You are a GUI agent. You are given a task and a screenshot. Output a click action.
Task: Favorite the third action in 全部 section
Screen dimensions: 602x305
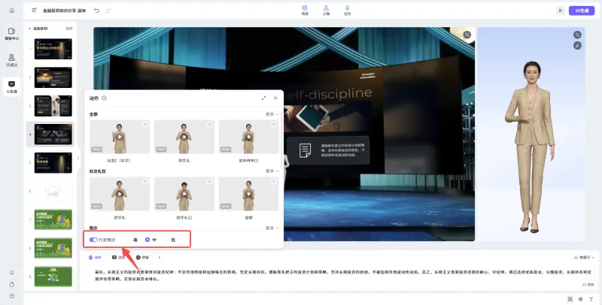[x=274, y=125]
